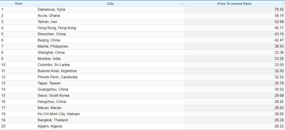Click the ratio 30.52
This screenshot has height=130, width=285.
point(279,89)
